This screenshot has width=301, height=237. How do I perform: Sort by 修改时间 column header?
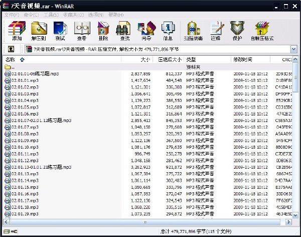coord(250,60)
